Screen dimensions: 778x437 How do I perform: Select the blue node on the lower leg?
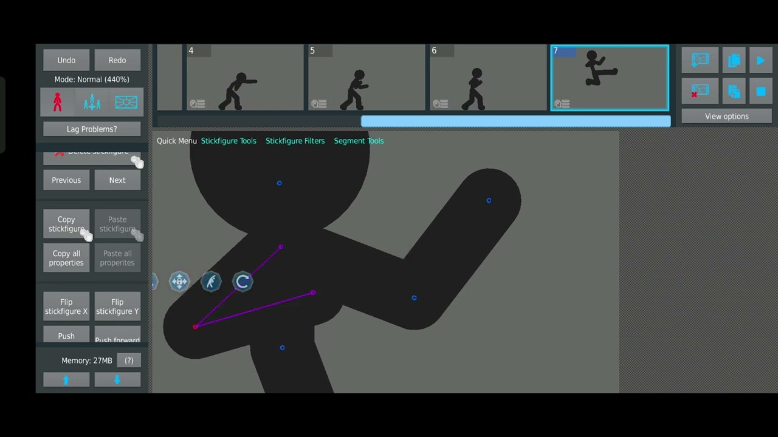282,348
